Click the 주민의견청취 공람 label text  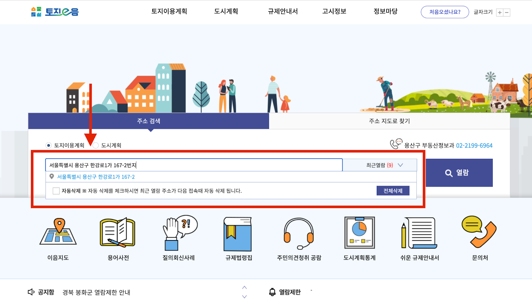[299, 258]
